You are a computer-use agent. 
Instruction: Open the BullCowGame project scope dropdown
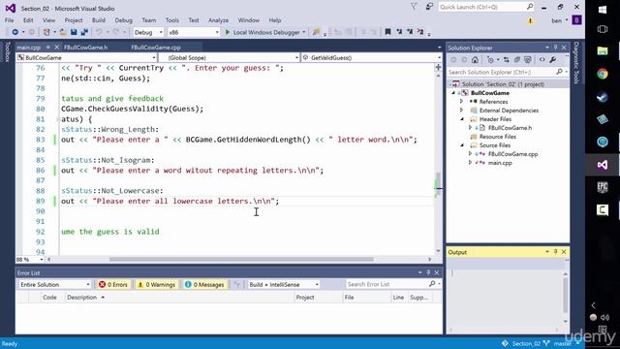tap(86, 58)
